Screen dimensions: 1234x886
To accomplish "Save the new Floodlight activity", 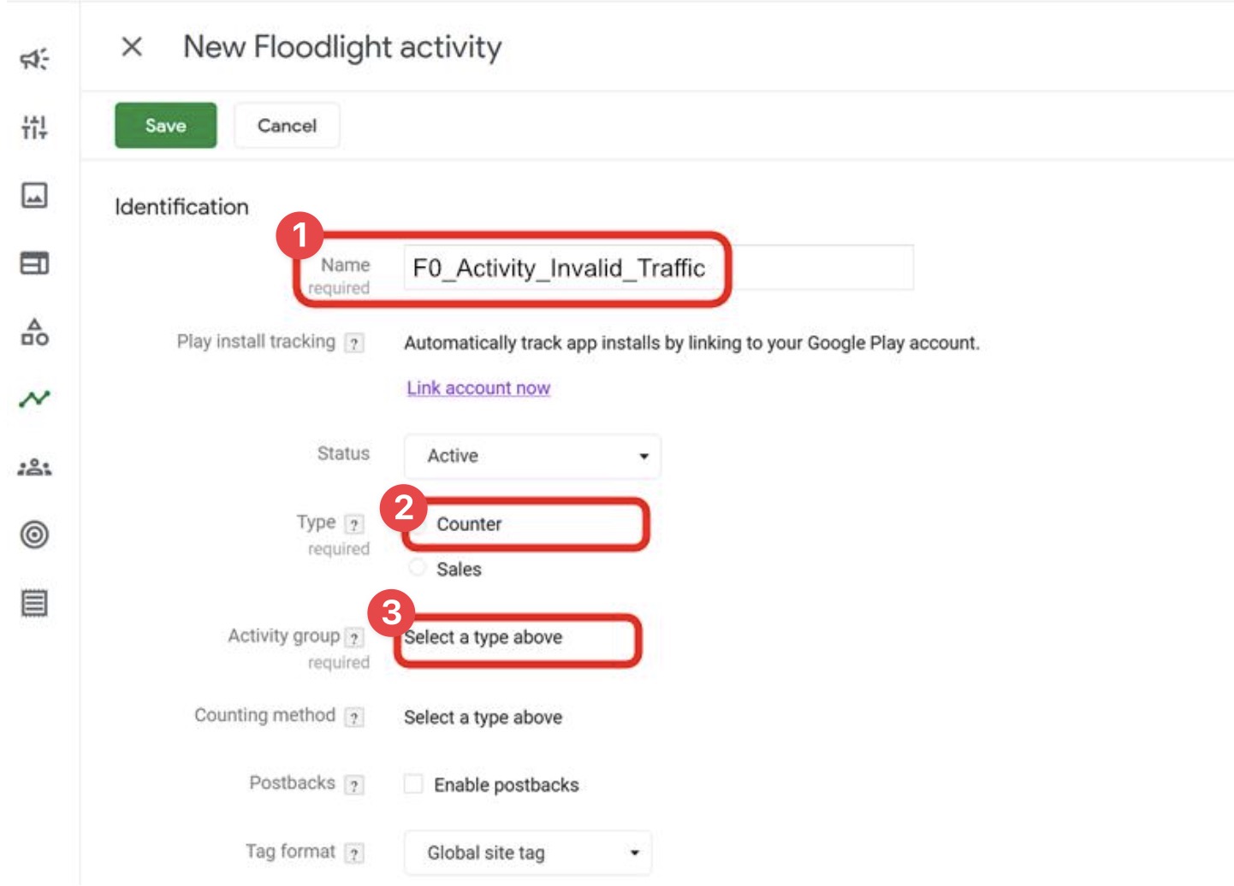I will tap(164, 125).
